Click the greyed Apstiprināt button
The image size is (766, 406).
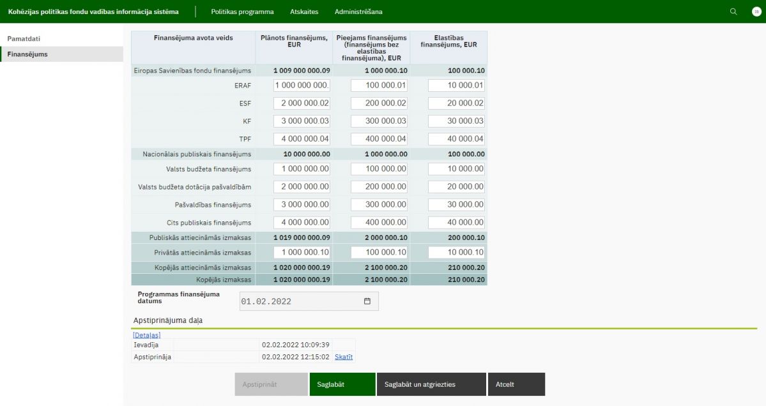point(271,384)
